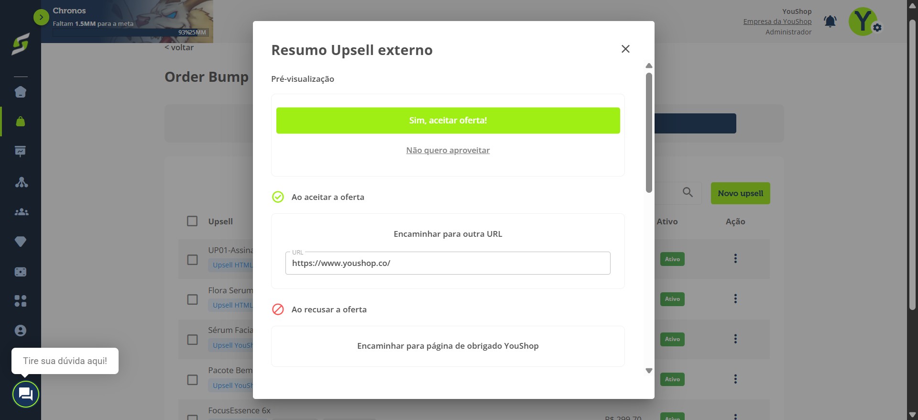Click the URL input field

448,263
